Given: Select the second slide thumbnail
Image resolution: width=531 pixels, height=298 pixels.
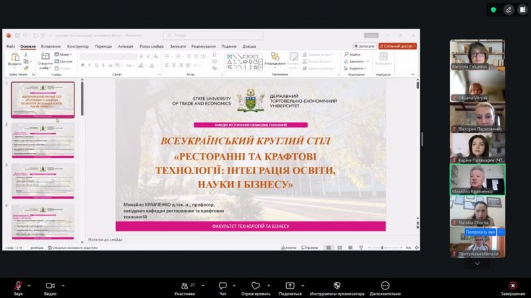Looking at the screenshot, I should 43,140.
